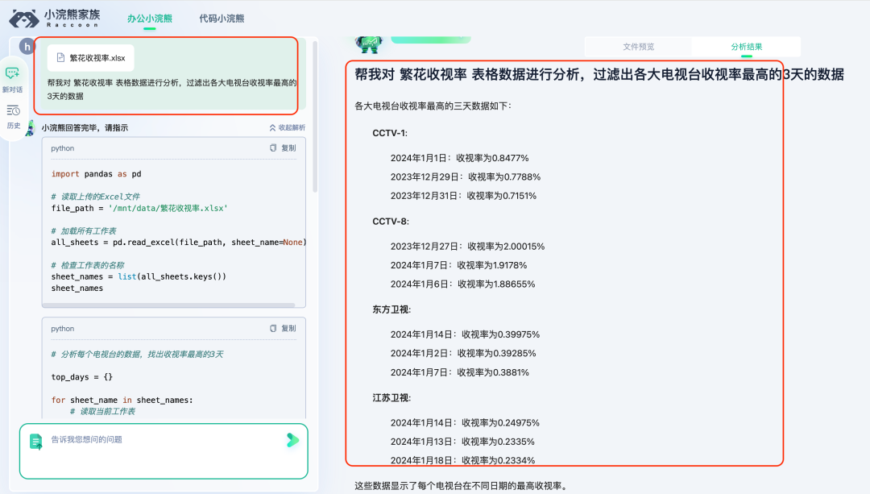This screenshot has width=870, height=494.
Task: Click the line 2024年1月7日：收视率为0.3881%
Action: (460, 372)
